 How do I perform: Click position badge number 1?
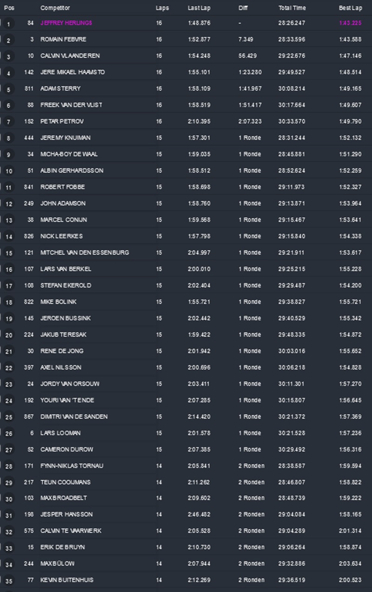(x=8, y=24)
